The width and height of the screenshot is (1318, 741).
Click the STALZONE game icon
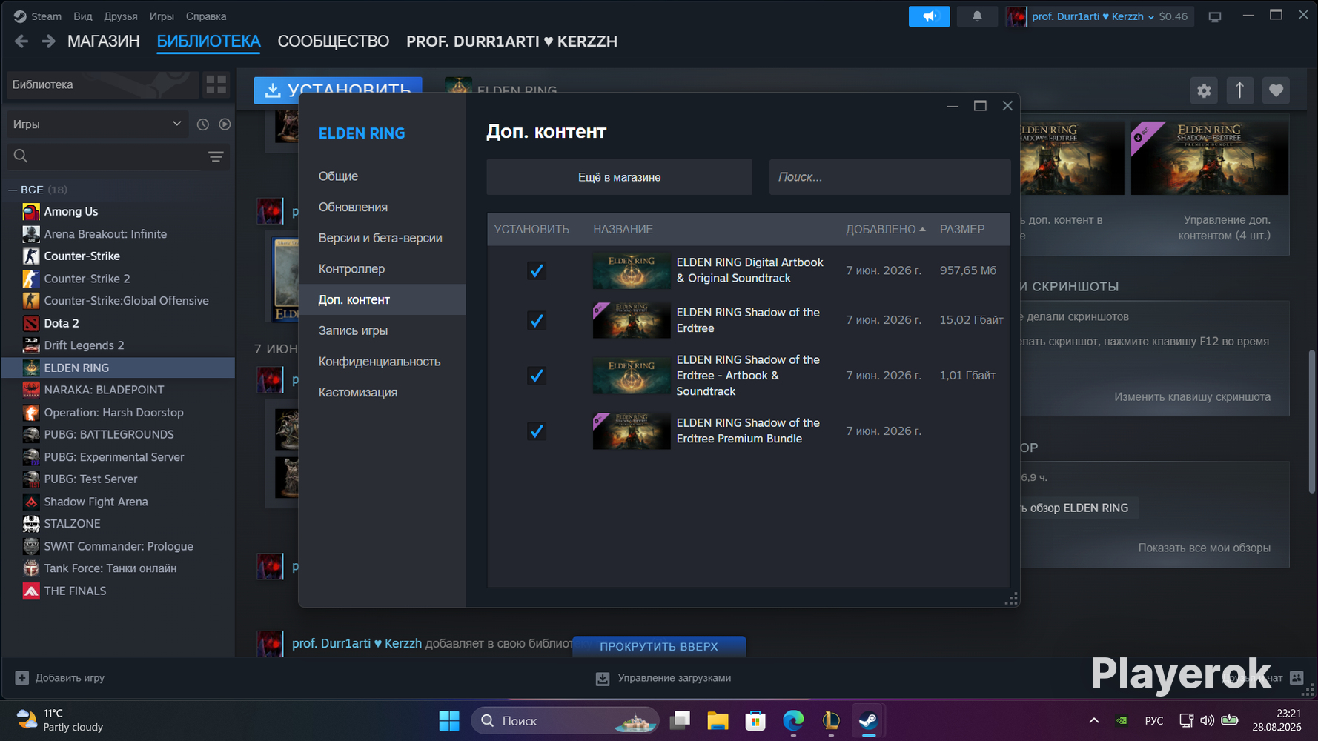click(x=31, y=524)
